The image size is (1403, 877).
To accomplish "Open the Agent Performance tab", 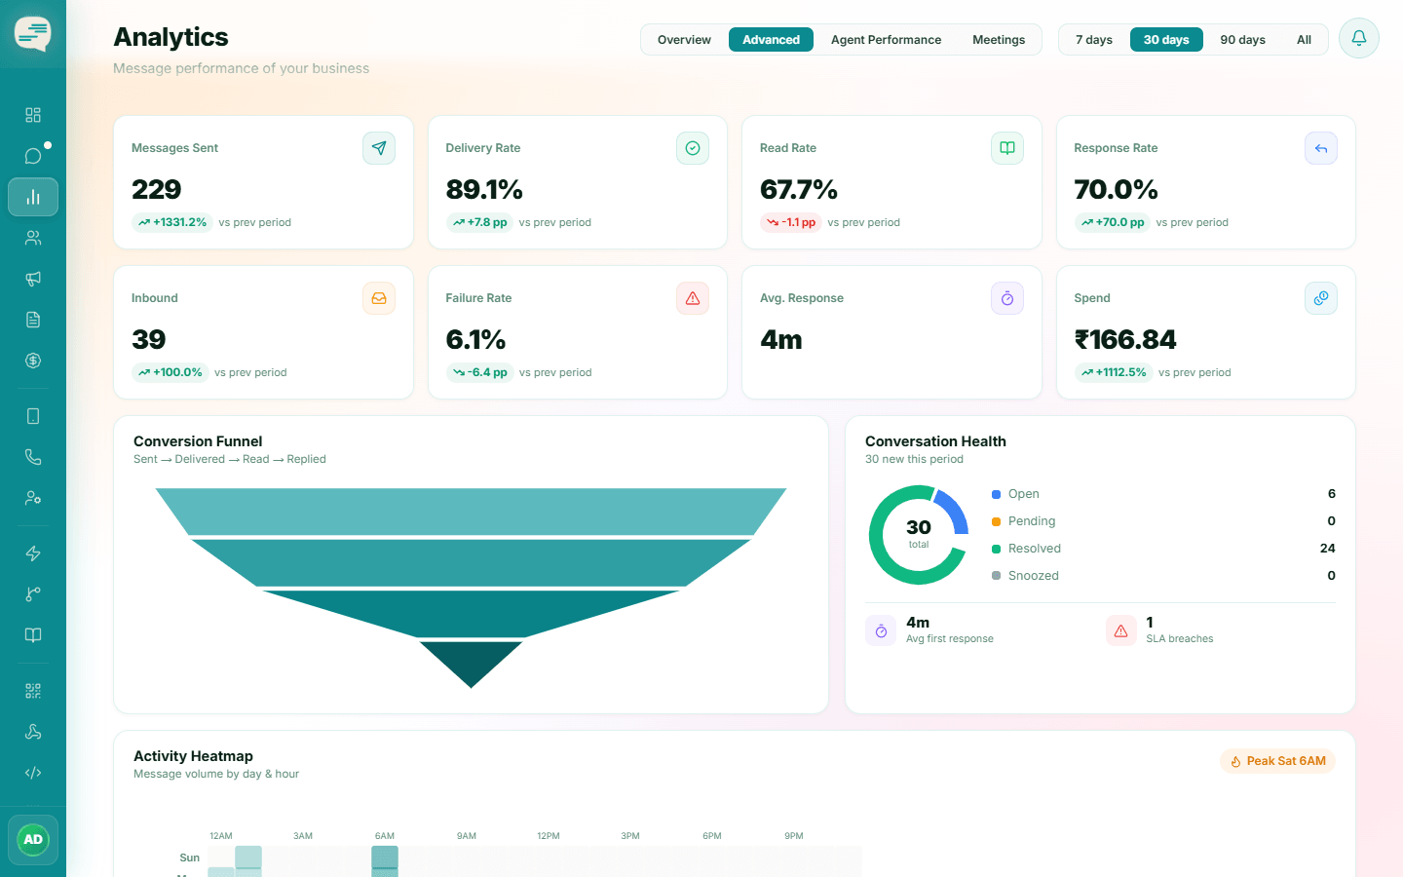I will (886, 40).
